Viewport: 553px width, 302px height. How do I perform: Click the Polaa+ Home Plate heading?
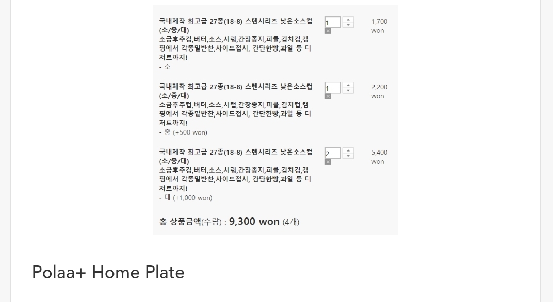tap(108, 272)
